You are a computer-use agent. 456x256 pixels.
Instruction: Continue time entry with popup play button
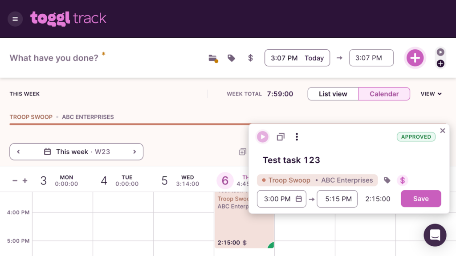(x=263, y=137)
